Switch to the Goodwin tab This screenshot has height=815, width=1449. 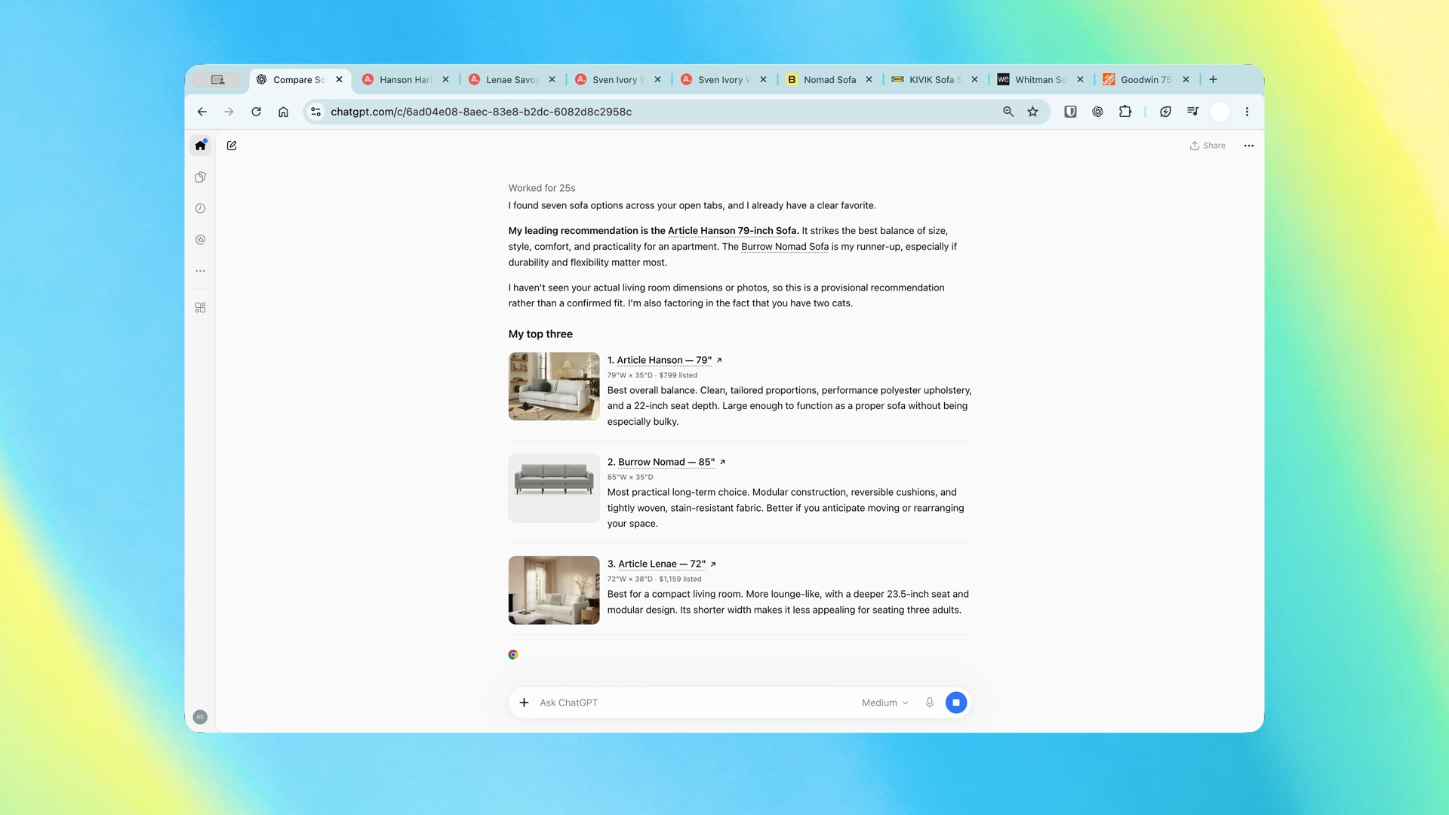[1146, 79]
